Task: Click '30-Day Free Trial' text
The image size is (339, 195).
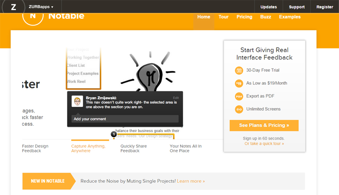Action: 263,70
